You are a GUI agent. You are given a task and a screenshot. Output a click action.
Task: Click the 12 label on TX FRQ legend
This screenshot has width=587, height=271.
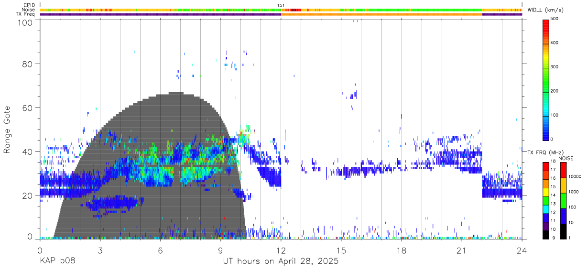click(553, 212)
